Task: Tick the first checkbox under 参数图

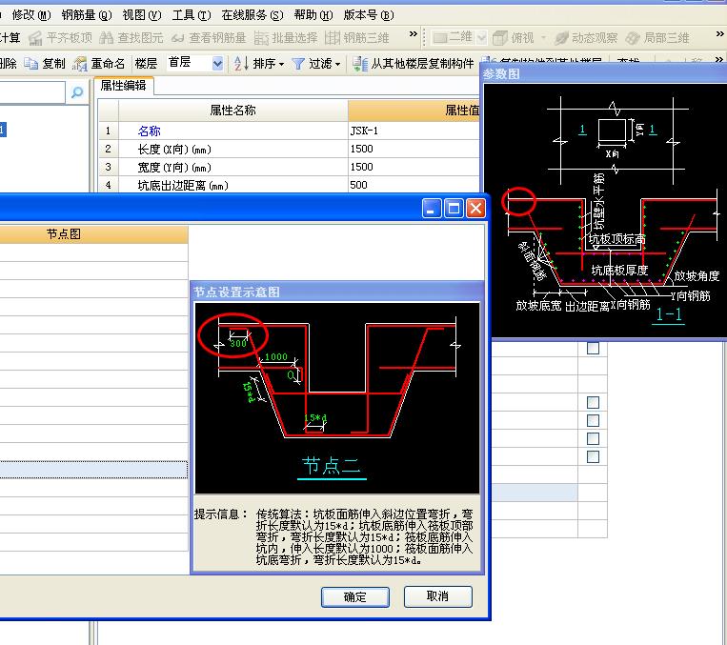Action: [593, 349]
